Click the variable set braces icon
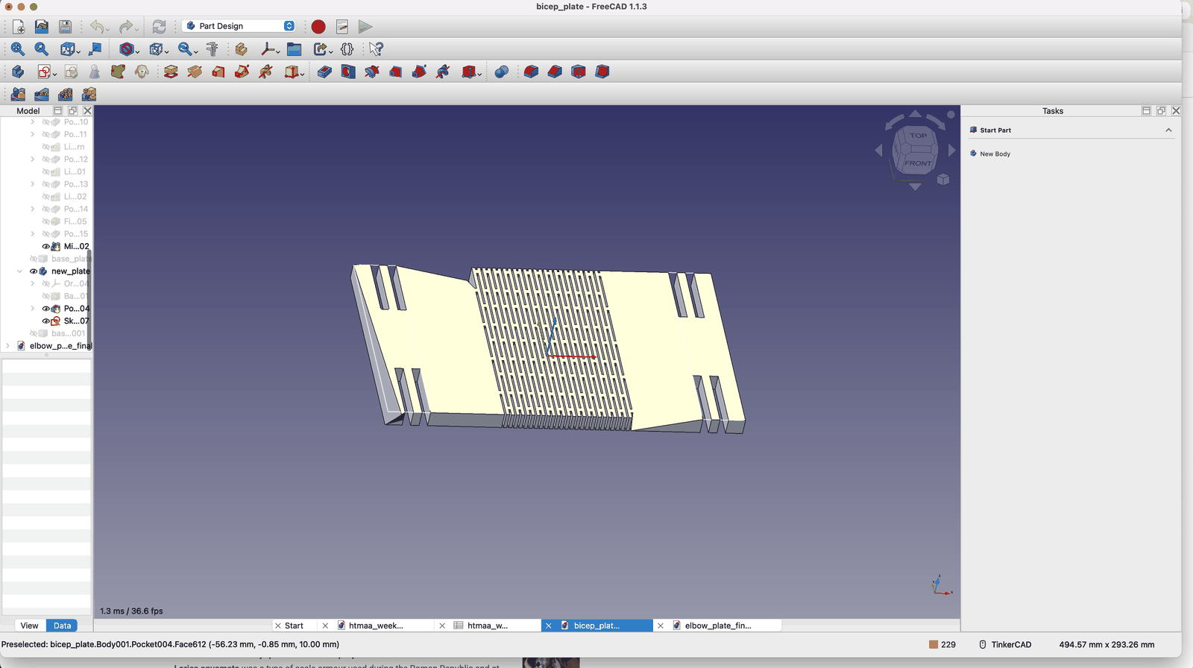Viewport: 1193px width, 668px height. click(x=347, y=49)
